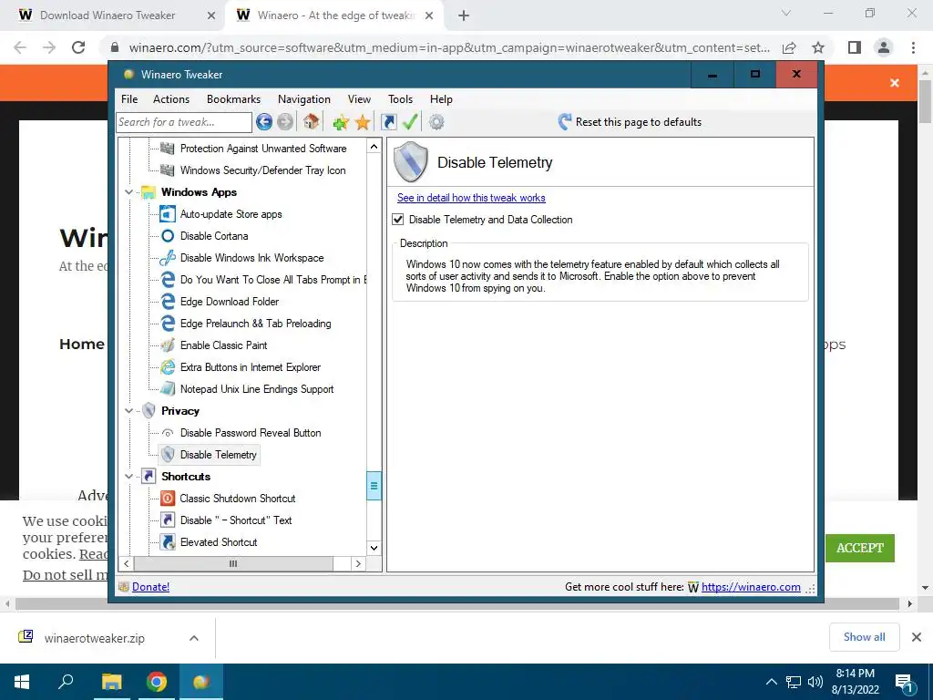
Task: Click scroll-down arrow of the tree list
Action: pyautogui.click(x=374, y=548)
